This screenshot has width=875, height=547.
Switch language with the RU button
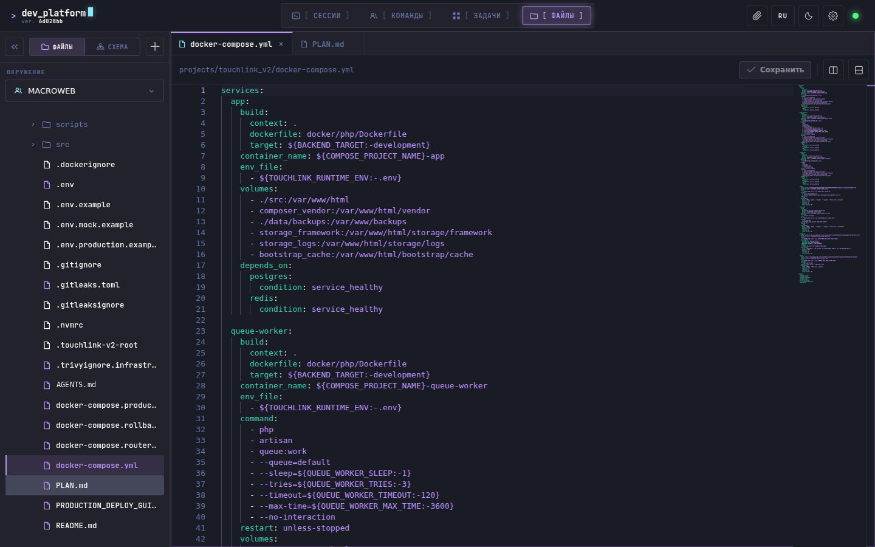click(x=783, y=16)
